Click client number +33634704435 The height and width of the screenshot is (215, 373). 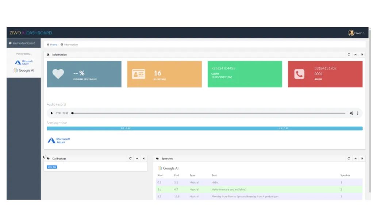223,68
